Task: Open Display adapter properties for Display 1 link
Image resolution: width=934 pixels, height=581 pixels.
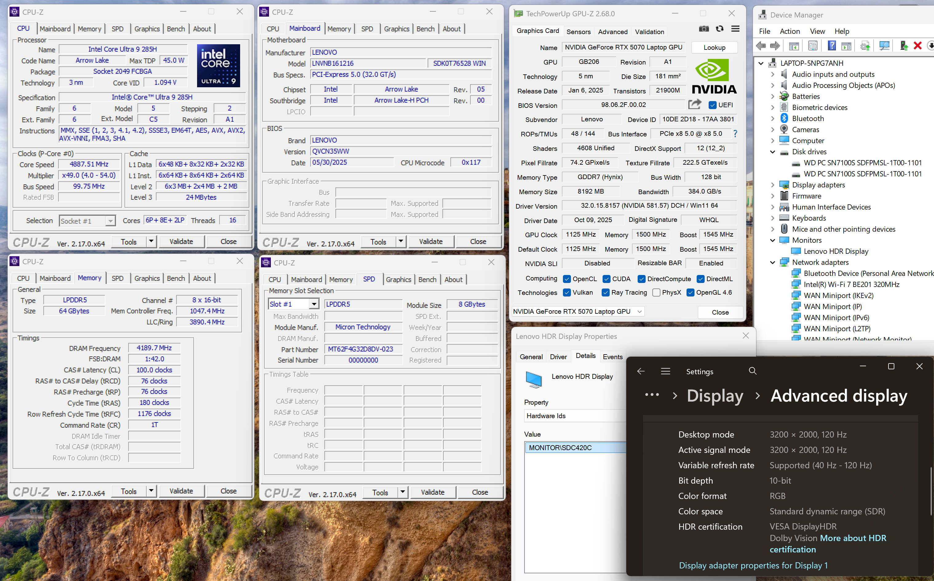Action: coord(753,565)
